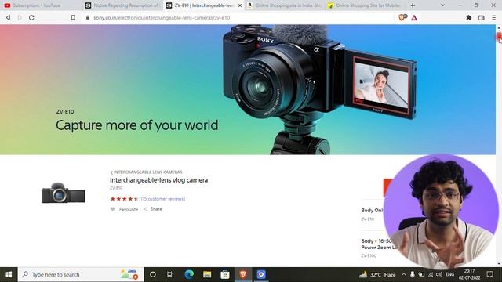Open Brave Shields lion icon
Image resolution: width=502 pixels, height=282 pixels.
[x=402, y=17]
